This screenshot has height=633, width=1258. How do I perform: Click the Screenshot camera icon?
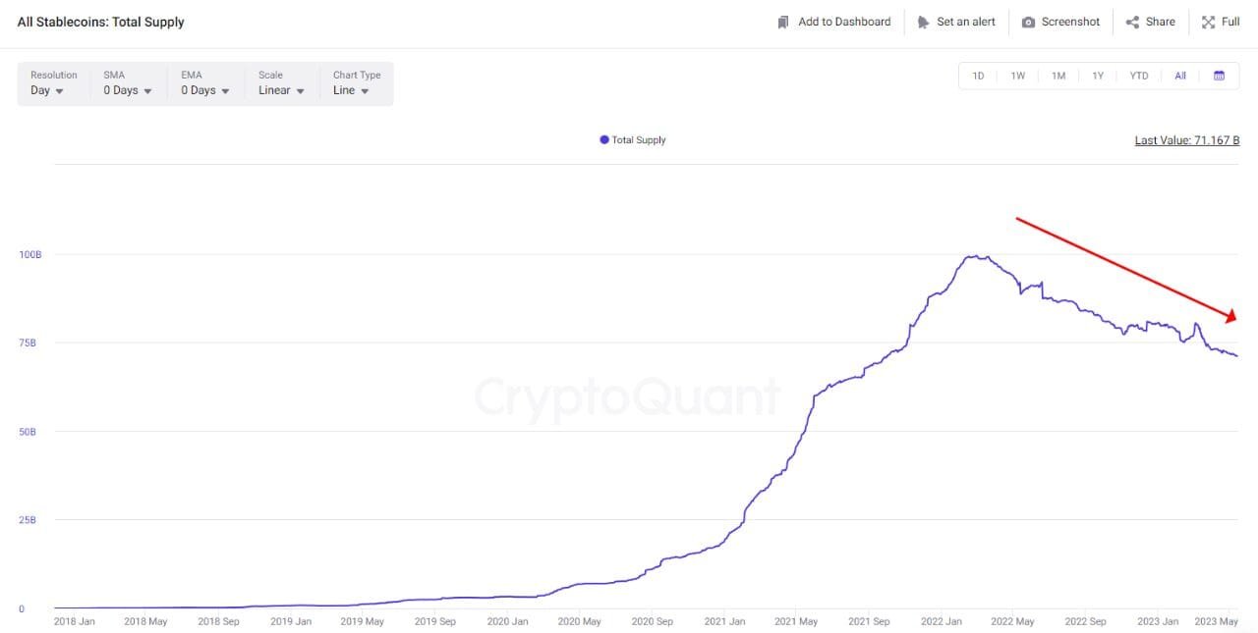tap(1028, 22)
